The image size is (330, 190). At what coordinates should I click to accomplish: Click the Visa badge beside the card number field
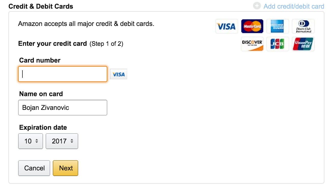pos(118,74)
